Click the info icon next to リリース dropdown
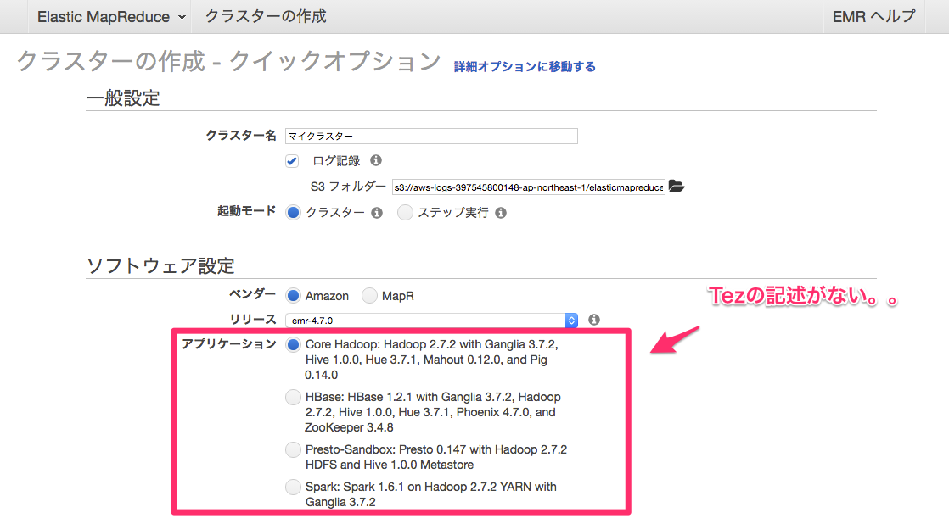949x524 pixels. 593,320
